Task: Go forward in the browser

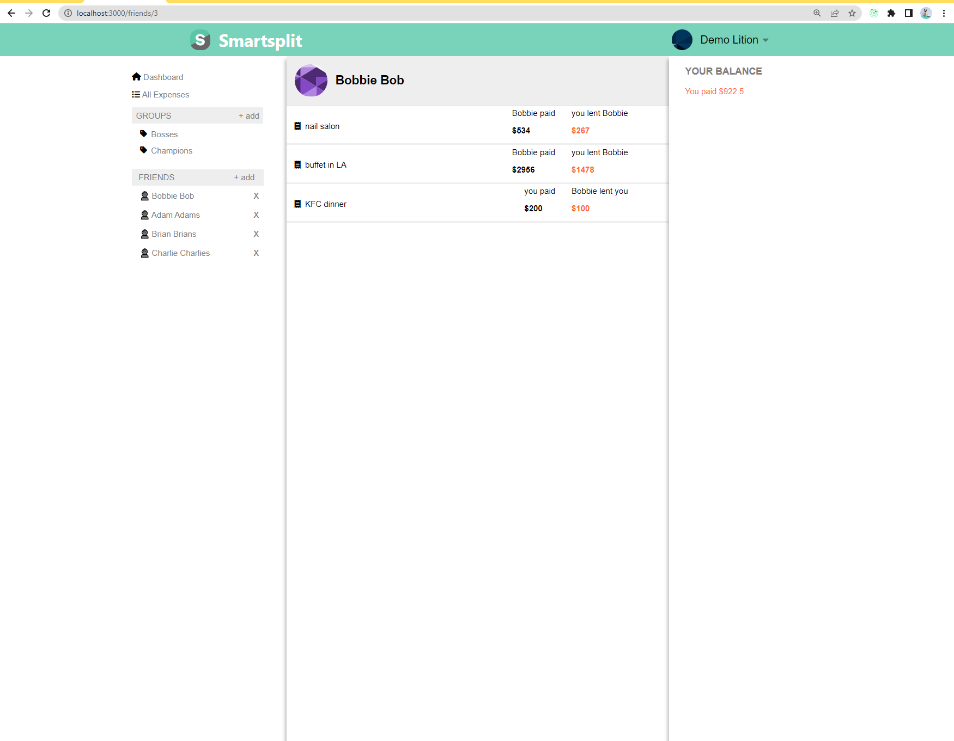Action: click(29, 13)
